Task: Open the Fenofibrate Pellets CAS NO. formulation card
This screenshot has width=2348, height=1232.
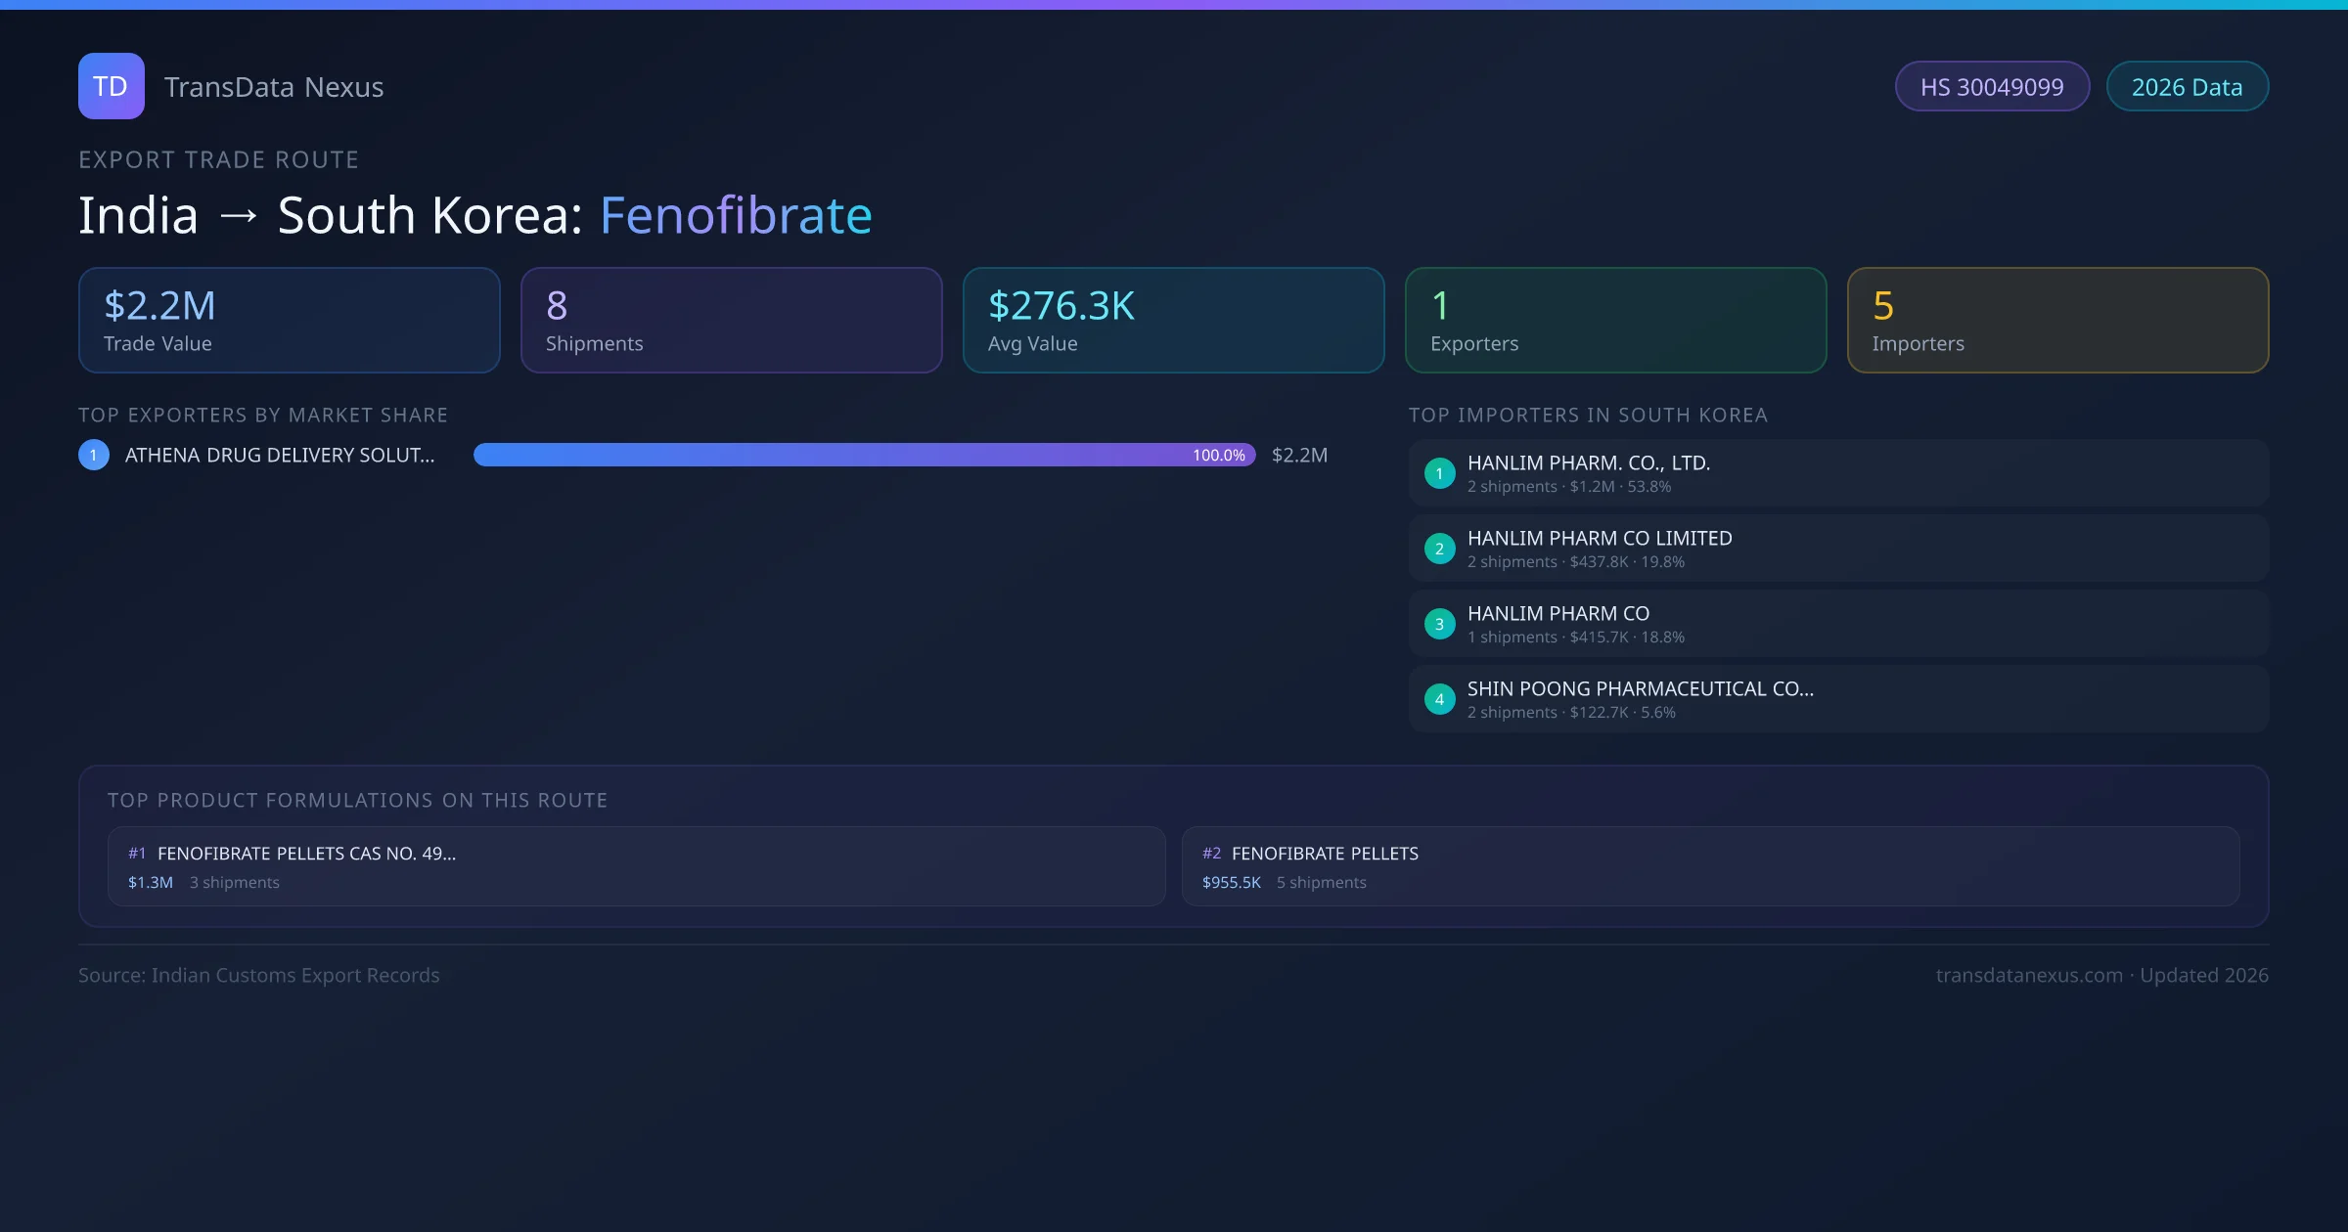Action: (636, 866)
